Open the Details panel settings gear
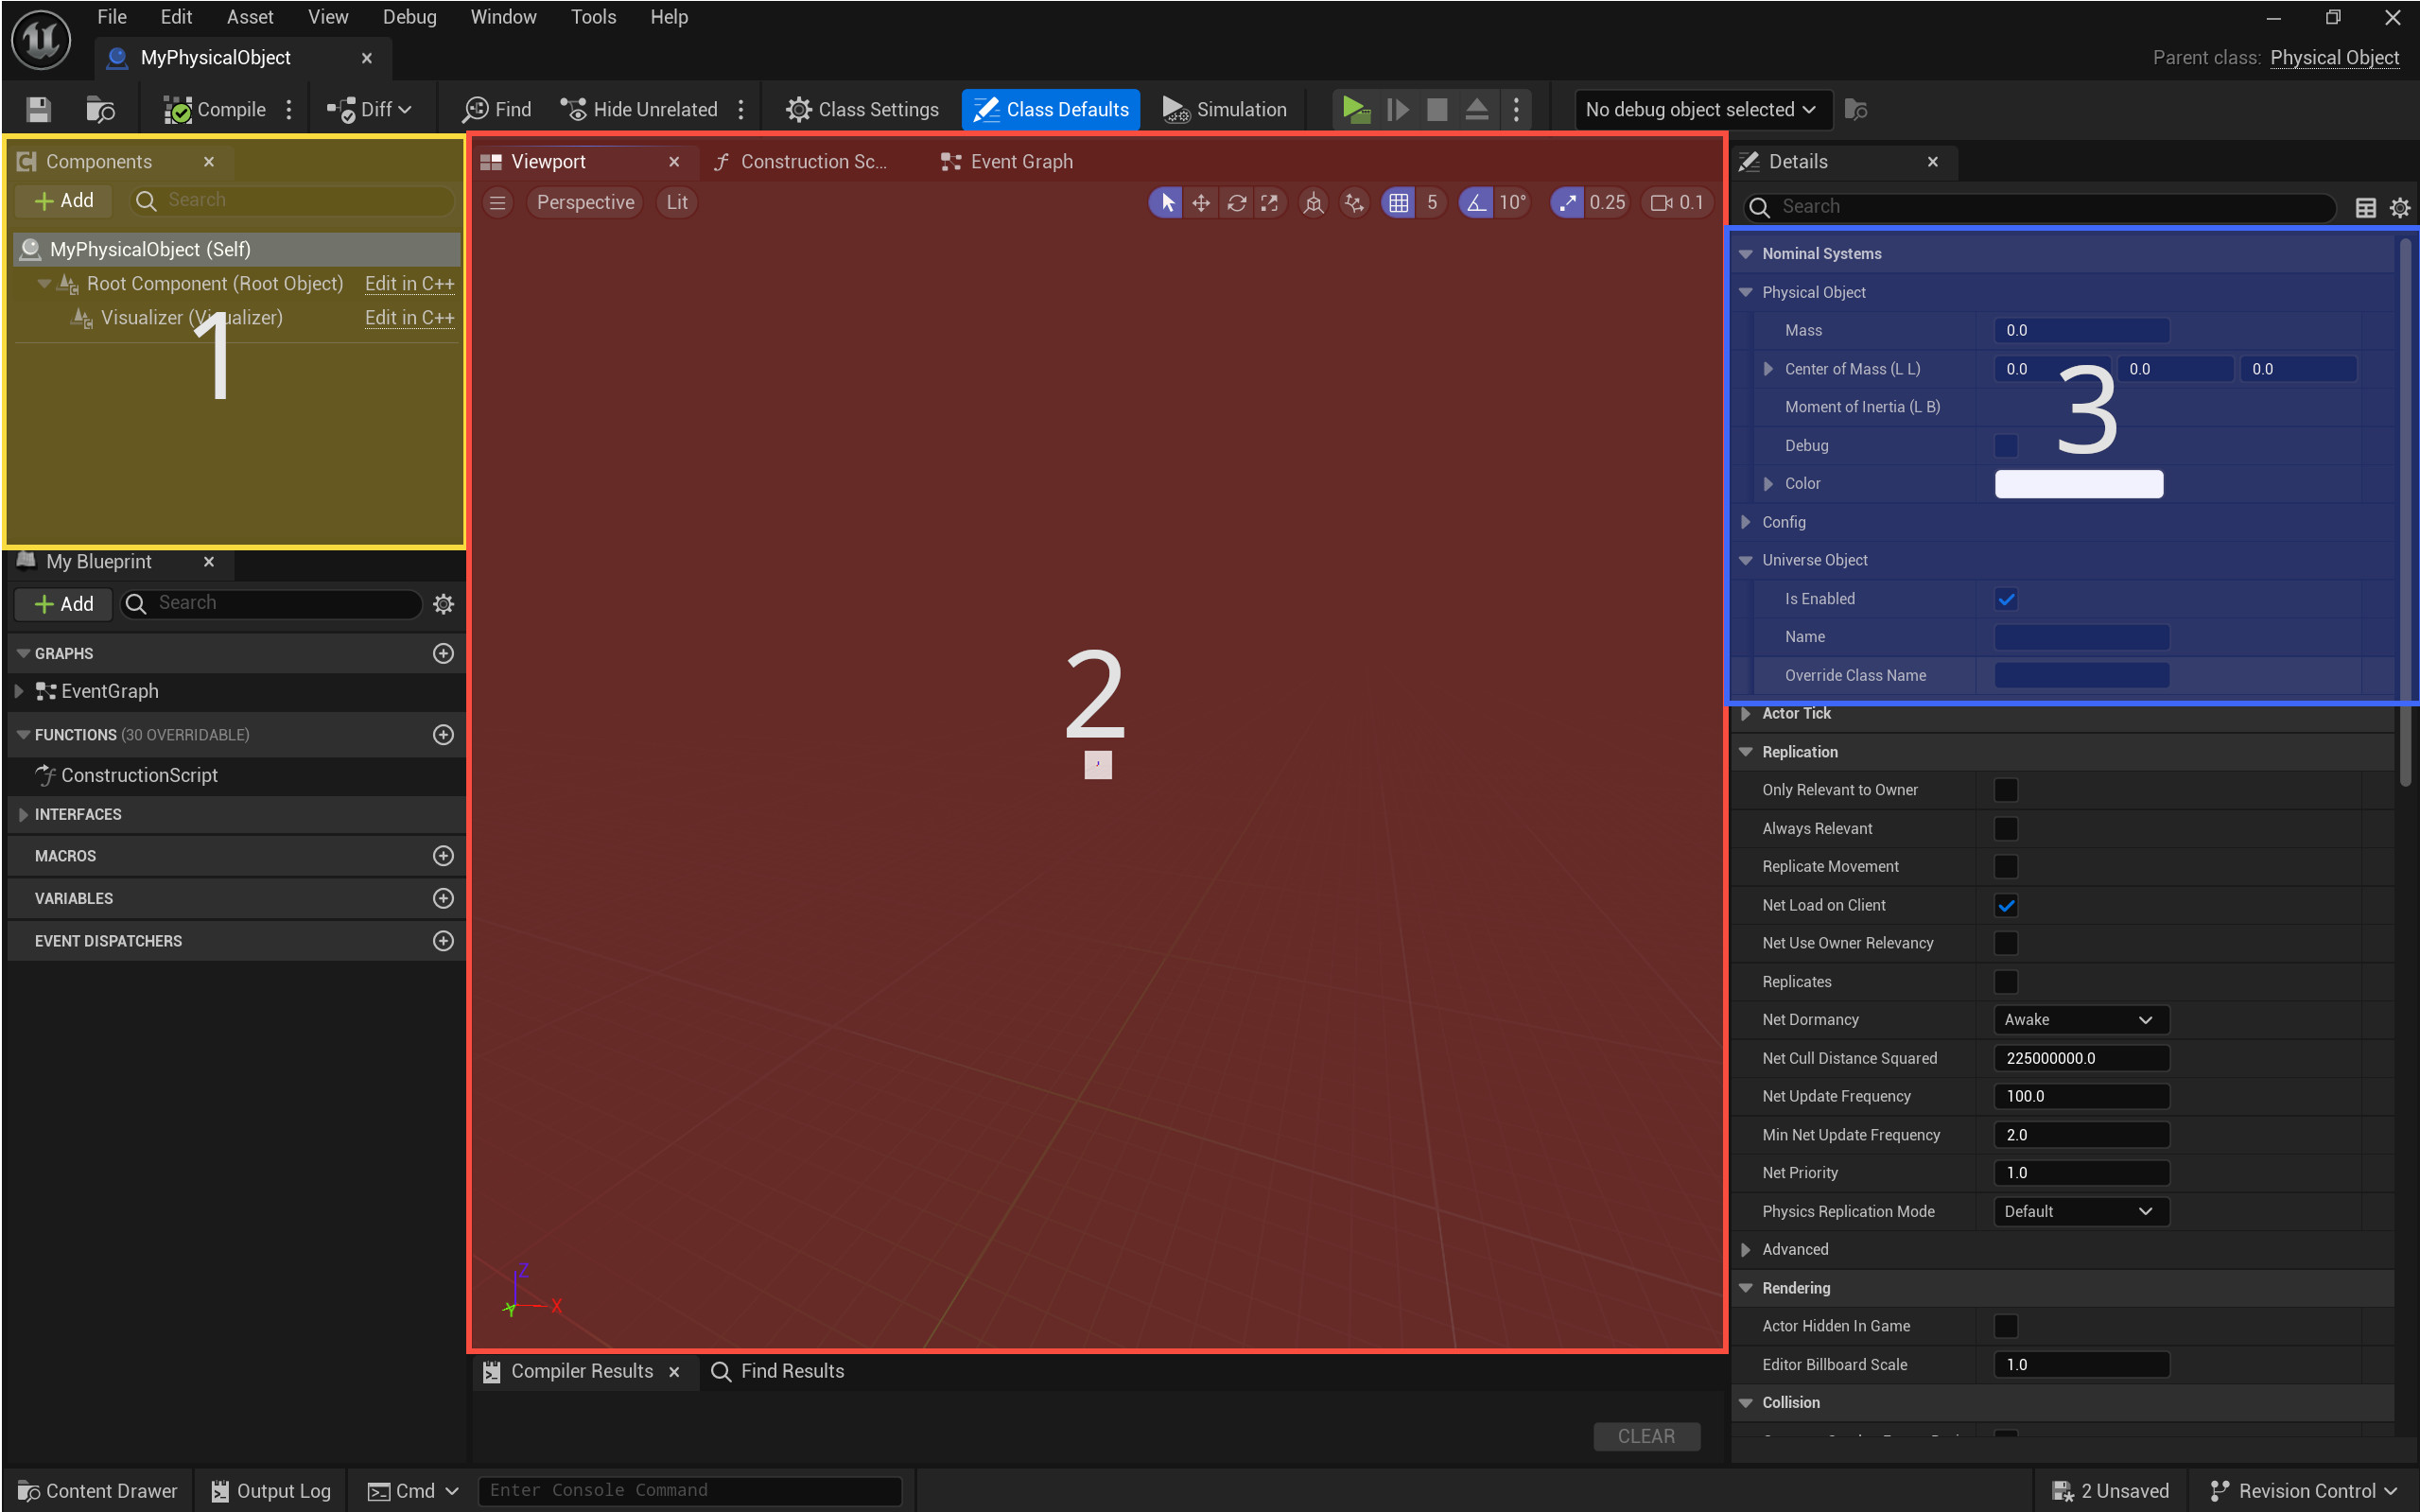 click(2399, 207)
